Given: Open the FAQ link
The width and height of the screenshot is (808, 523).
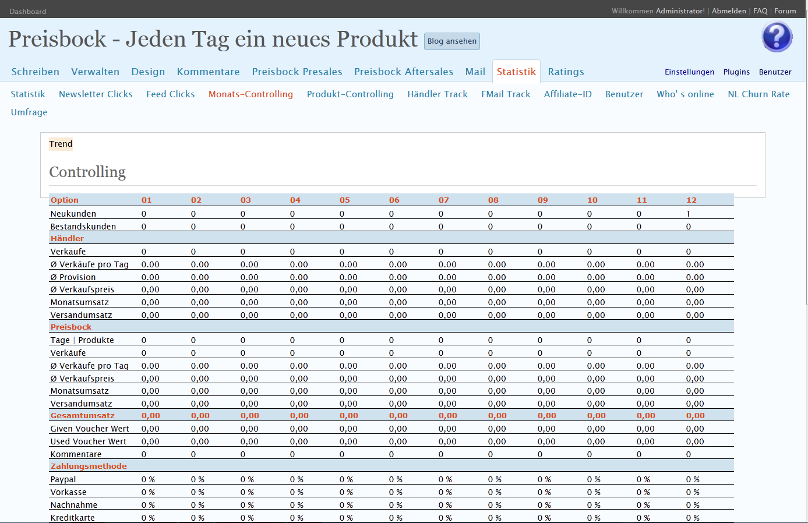Looking at the screenshot, I should coord(760,11).
